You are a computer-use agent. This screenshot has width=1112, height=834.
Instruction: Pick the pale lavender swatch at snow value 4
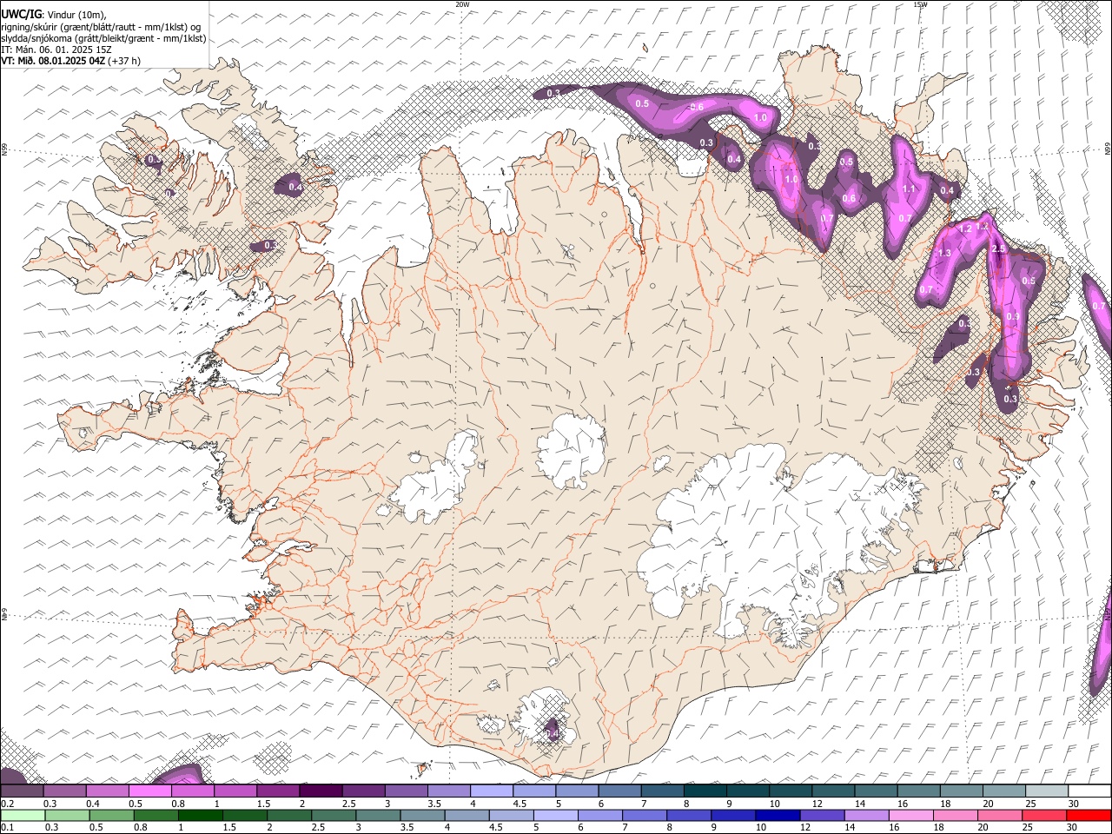coord(493,791)
